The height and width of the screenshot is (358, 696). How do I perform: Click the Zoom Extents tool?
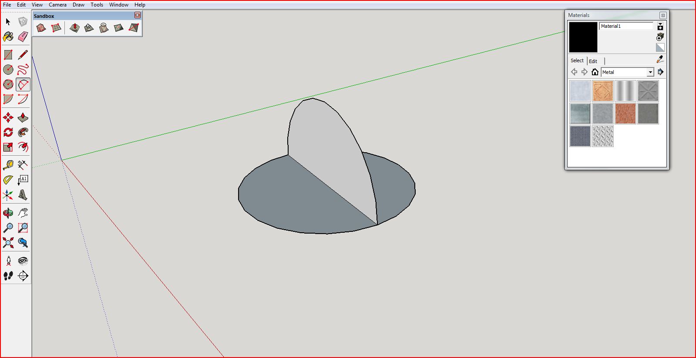click(8, 243)
